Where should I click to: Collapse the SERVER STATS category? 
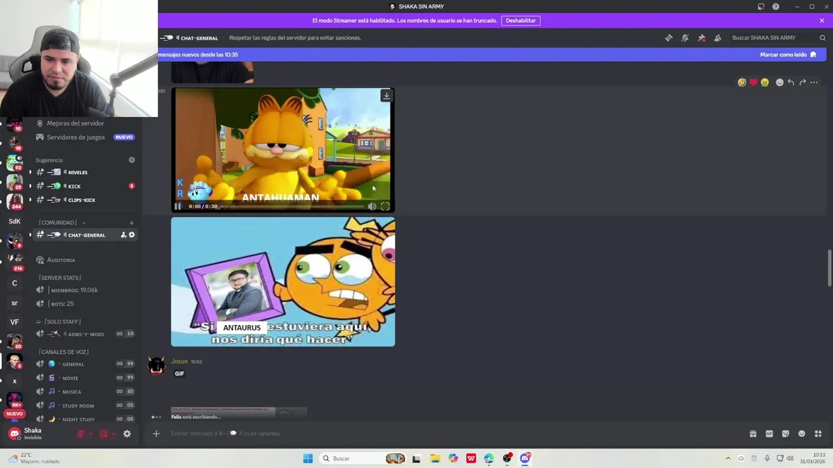coord(60,278)
